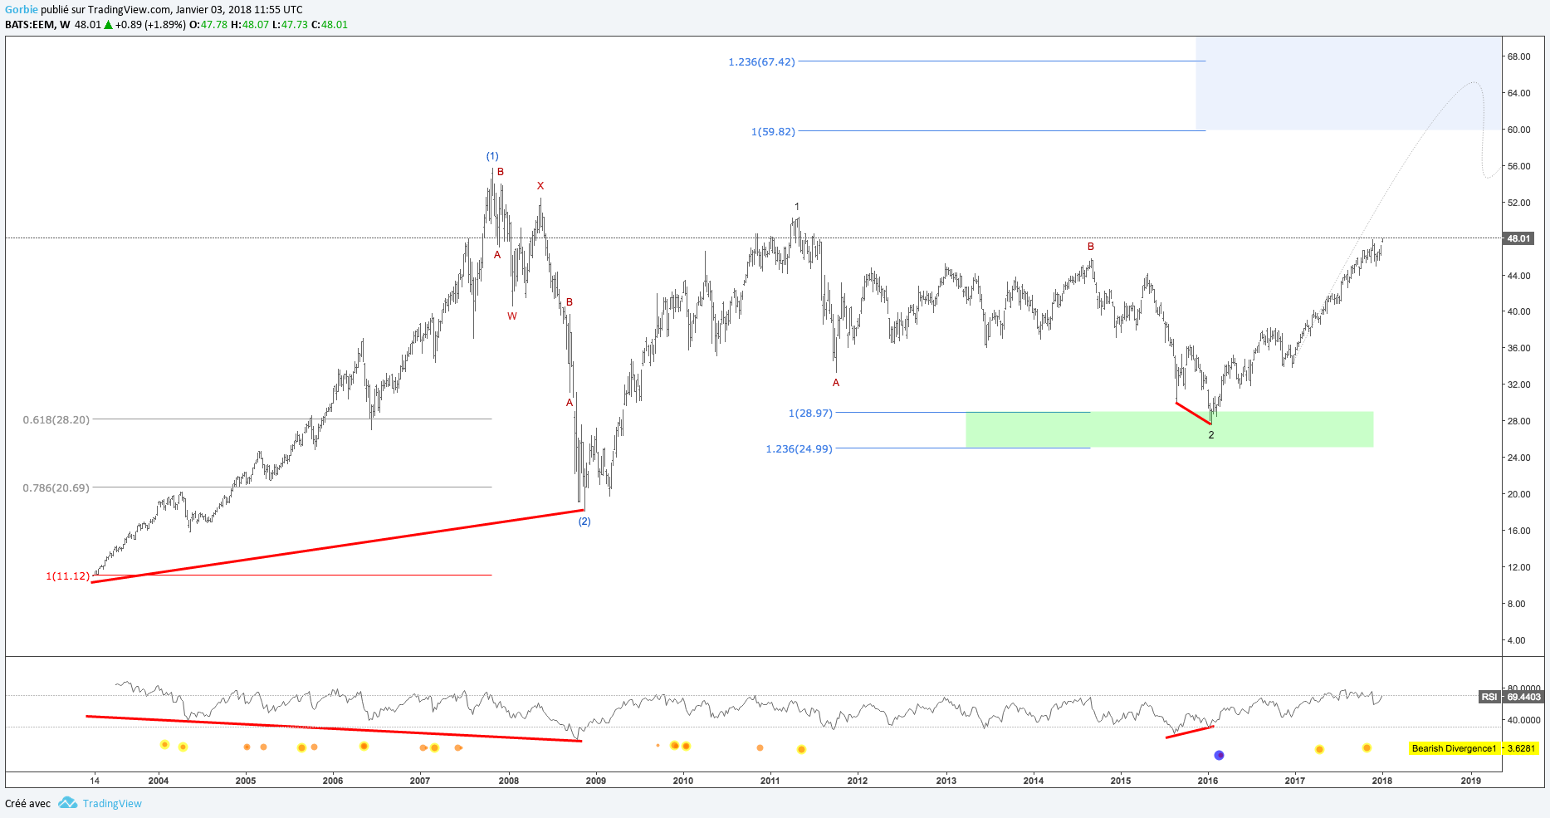Click the black wave 1 label near 2011
This screenshot has height=818, width=1550.
coord(797,207)
